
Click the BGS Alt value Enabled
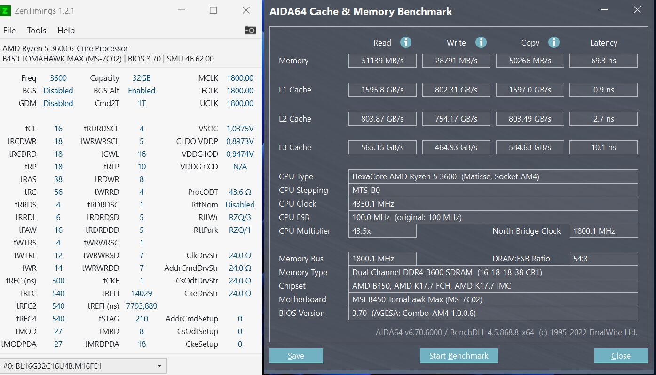tap(142, 91)
